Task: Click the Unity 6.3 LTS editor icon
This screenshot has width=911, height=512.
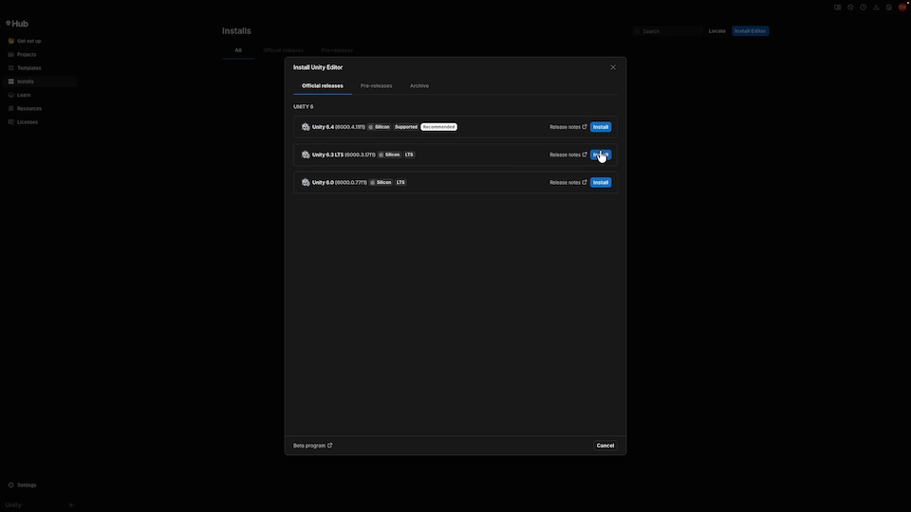Action: pos(306,155)
